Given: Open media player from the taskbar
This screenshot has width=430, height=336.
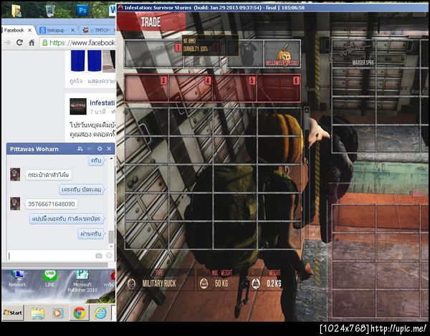Looking at the screenshot, I should [58, 313].
